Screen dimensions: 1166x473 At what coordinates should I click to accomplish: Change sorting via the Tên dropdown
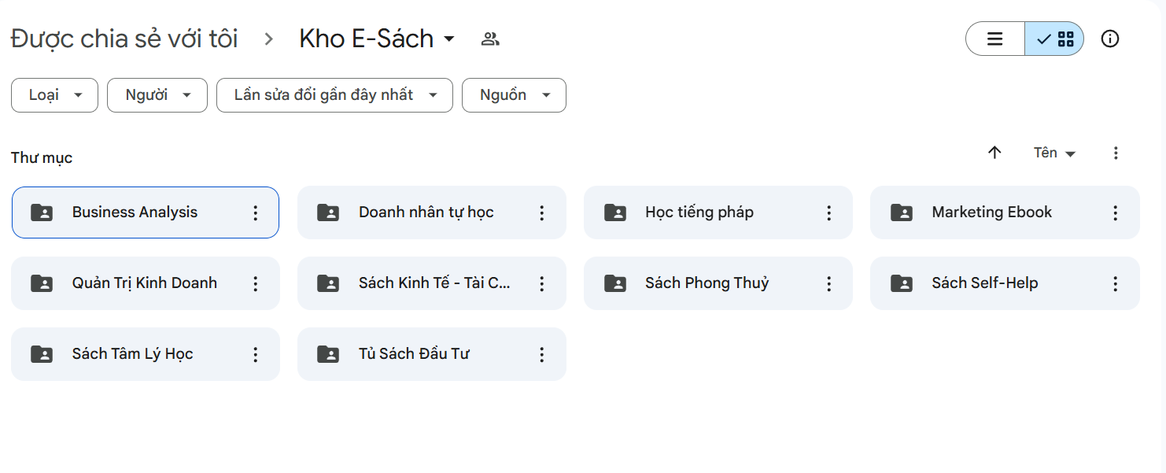[x=1053, y=152]
